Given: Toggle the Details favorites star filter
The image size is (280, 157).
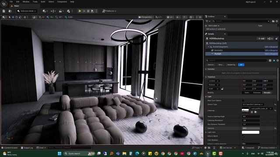Looking at the screenshot, I should click(274, 61).
